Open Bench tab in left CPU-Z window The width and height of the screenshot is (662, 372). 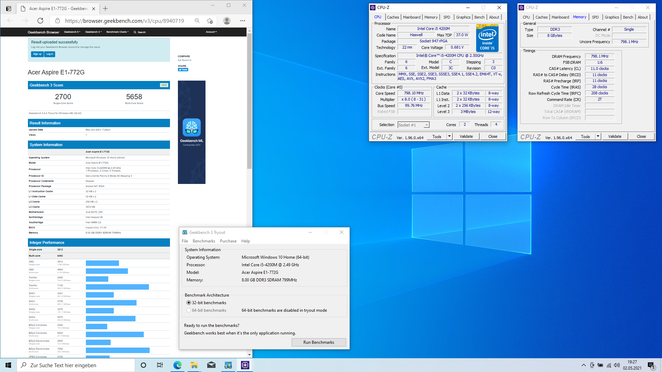pos(479,17)
